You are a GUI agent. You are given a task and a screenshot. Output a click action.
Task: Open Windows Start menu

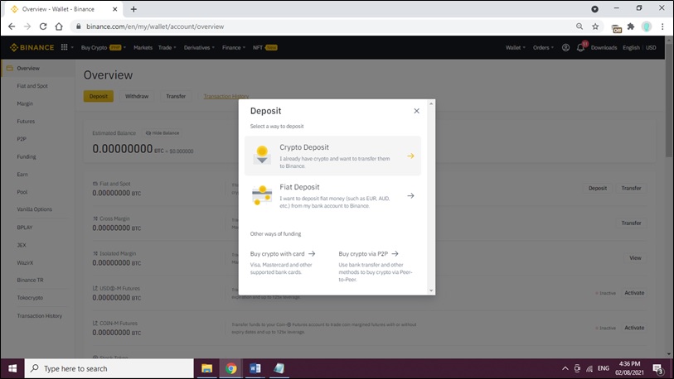point(12,369)
